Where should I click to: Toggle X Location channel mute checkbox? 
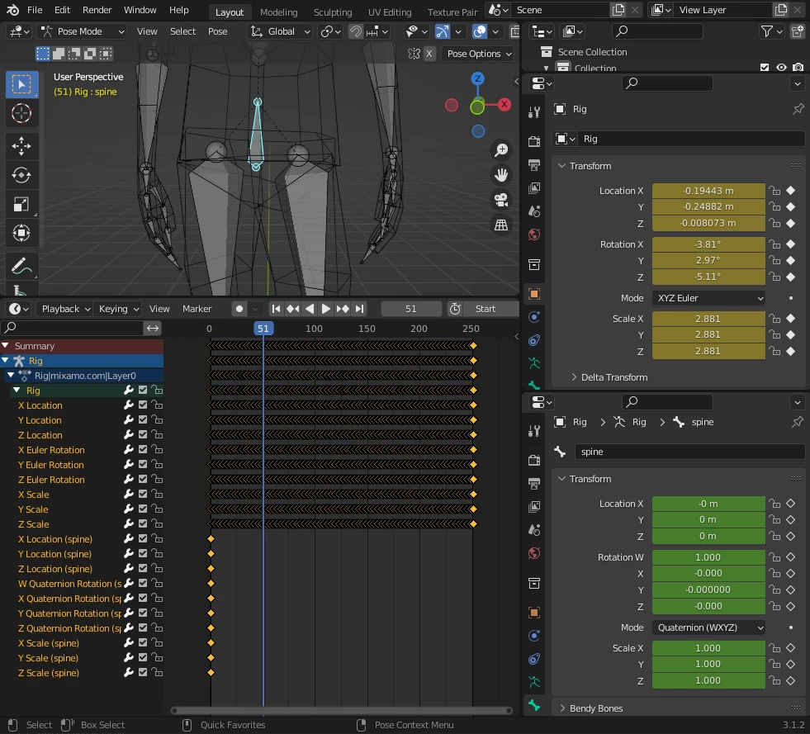coord(143,405)
